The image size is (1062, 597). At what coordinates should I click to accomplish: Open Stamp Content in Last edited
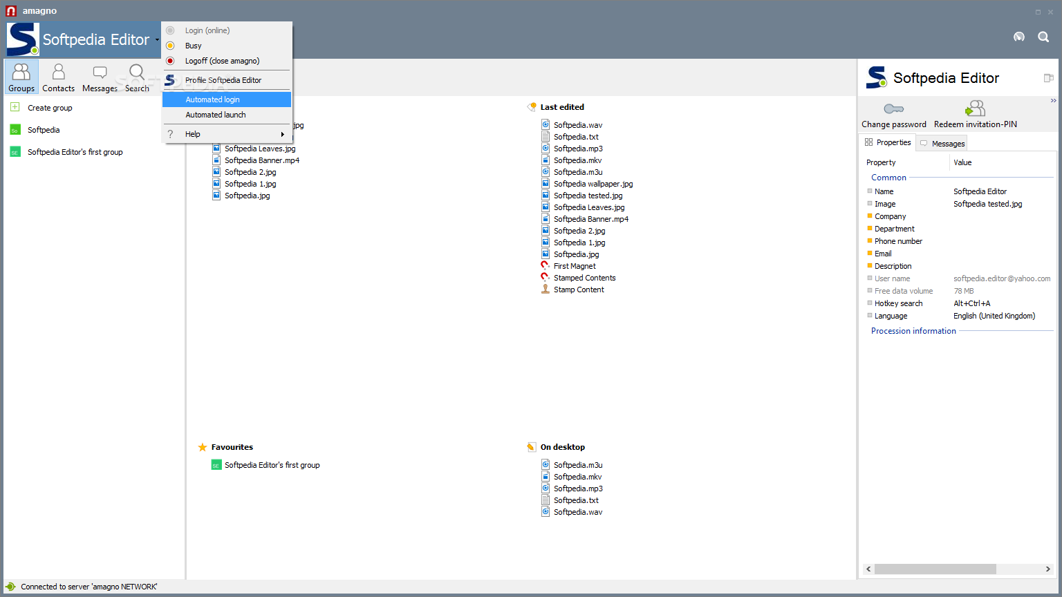[579, 290]
